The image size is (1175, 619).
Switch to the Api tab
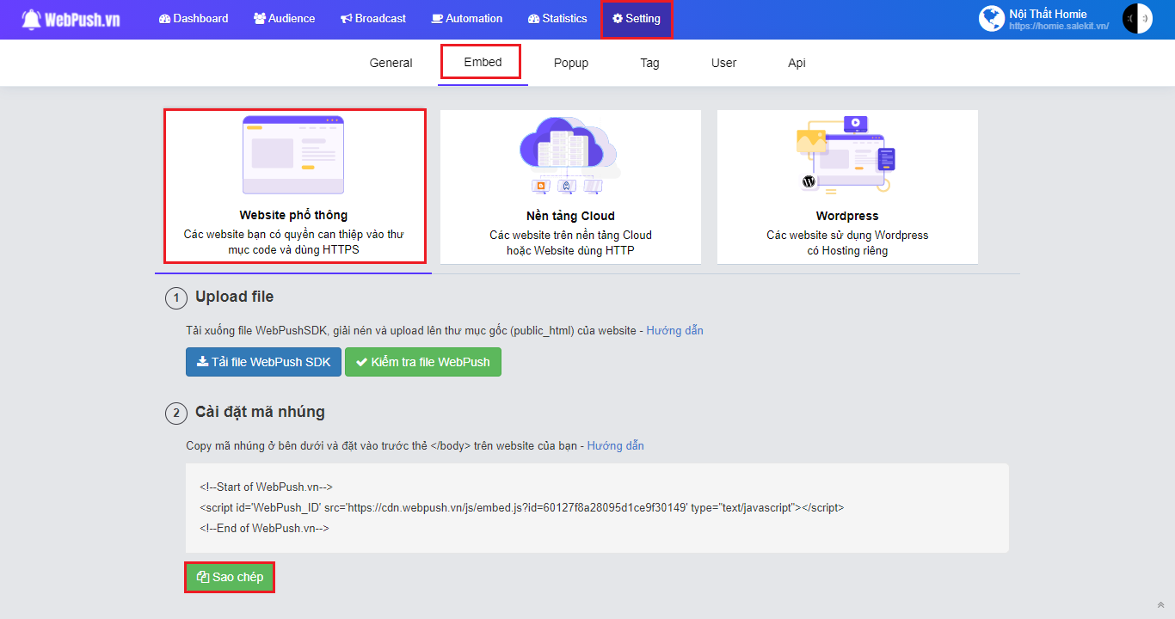tap(797, 63)
